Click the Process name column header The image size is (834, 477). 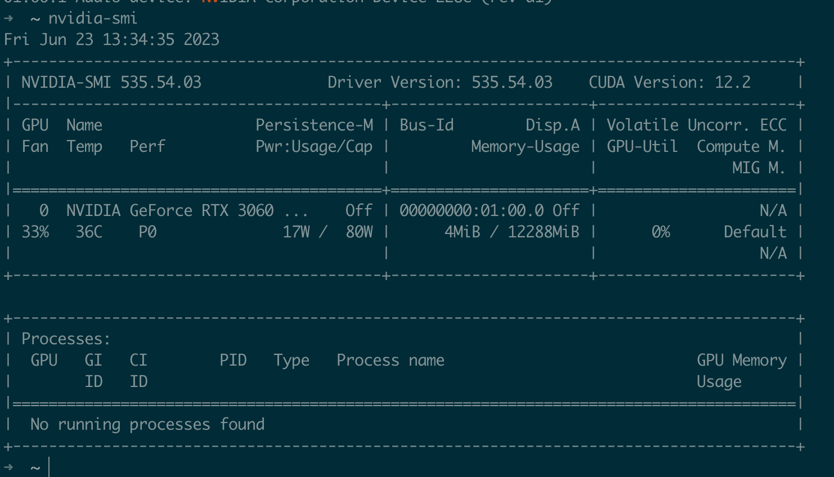[x=390, y=361]
